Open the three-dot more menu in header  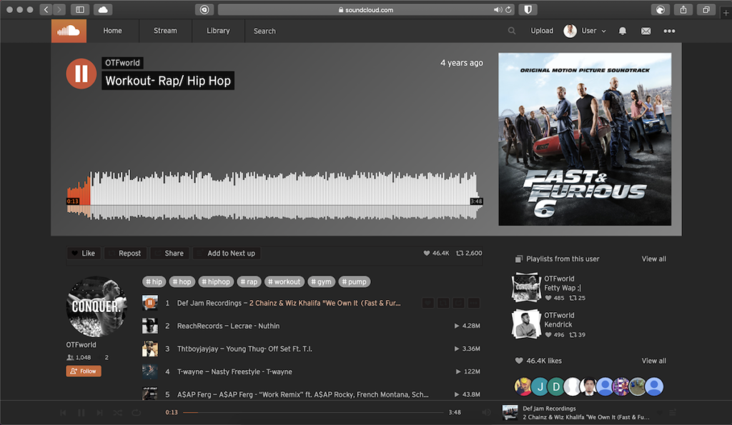pyautogui.click(x=669, y=31)
